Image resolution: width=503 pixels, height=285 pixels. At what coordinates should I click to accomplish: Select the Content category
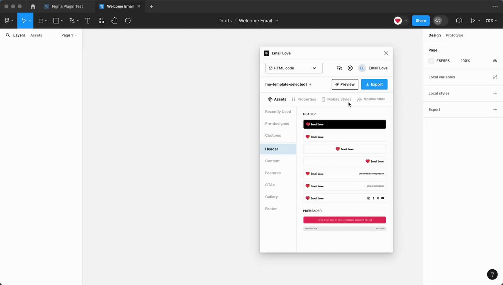[x=272, y=161]
